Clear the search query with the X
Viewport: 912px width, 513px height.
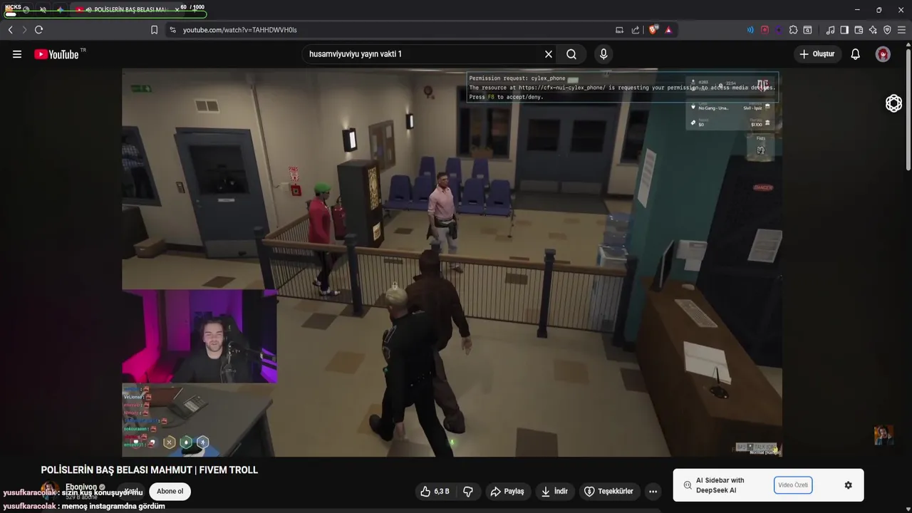(x=549, y=54)
